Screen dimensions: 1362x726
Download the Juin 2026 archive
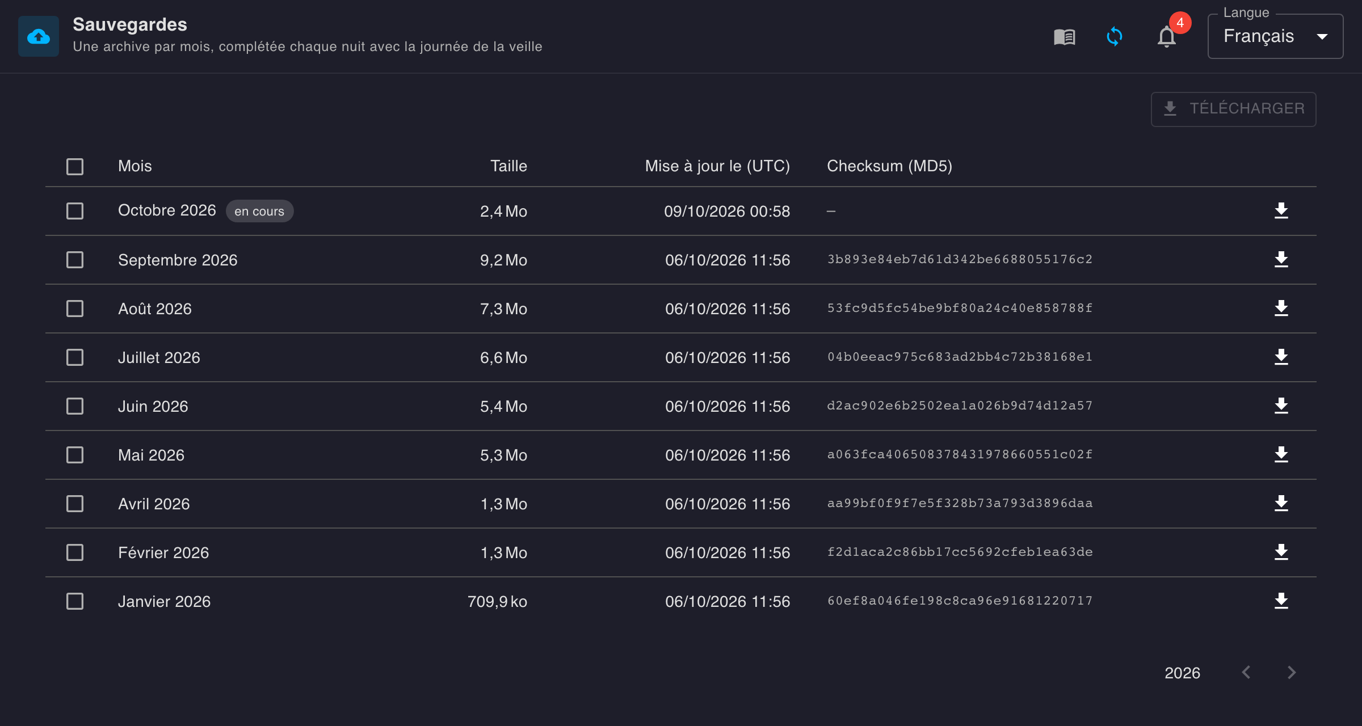[x=1281, y=406]
